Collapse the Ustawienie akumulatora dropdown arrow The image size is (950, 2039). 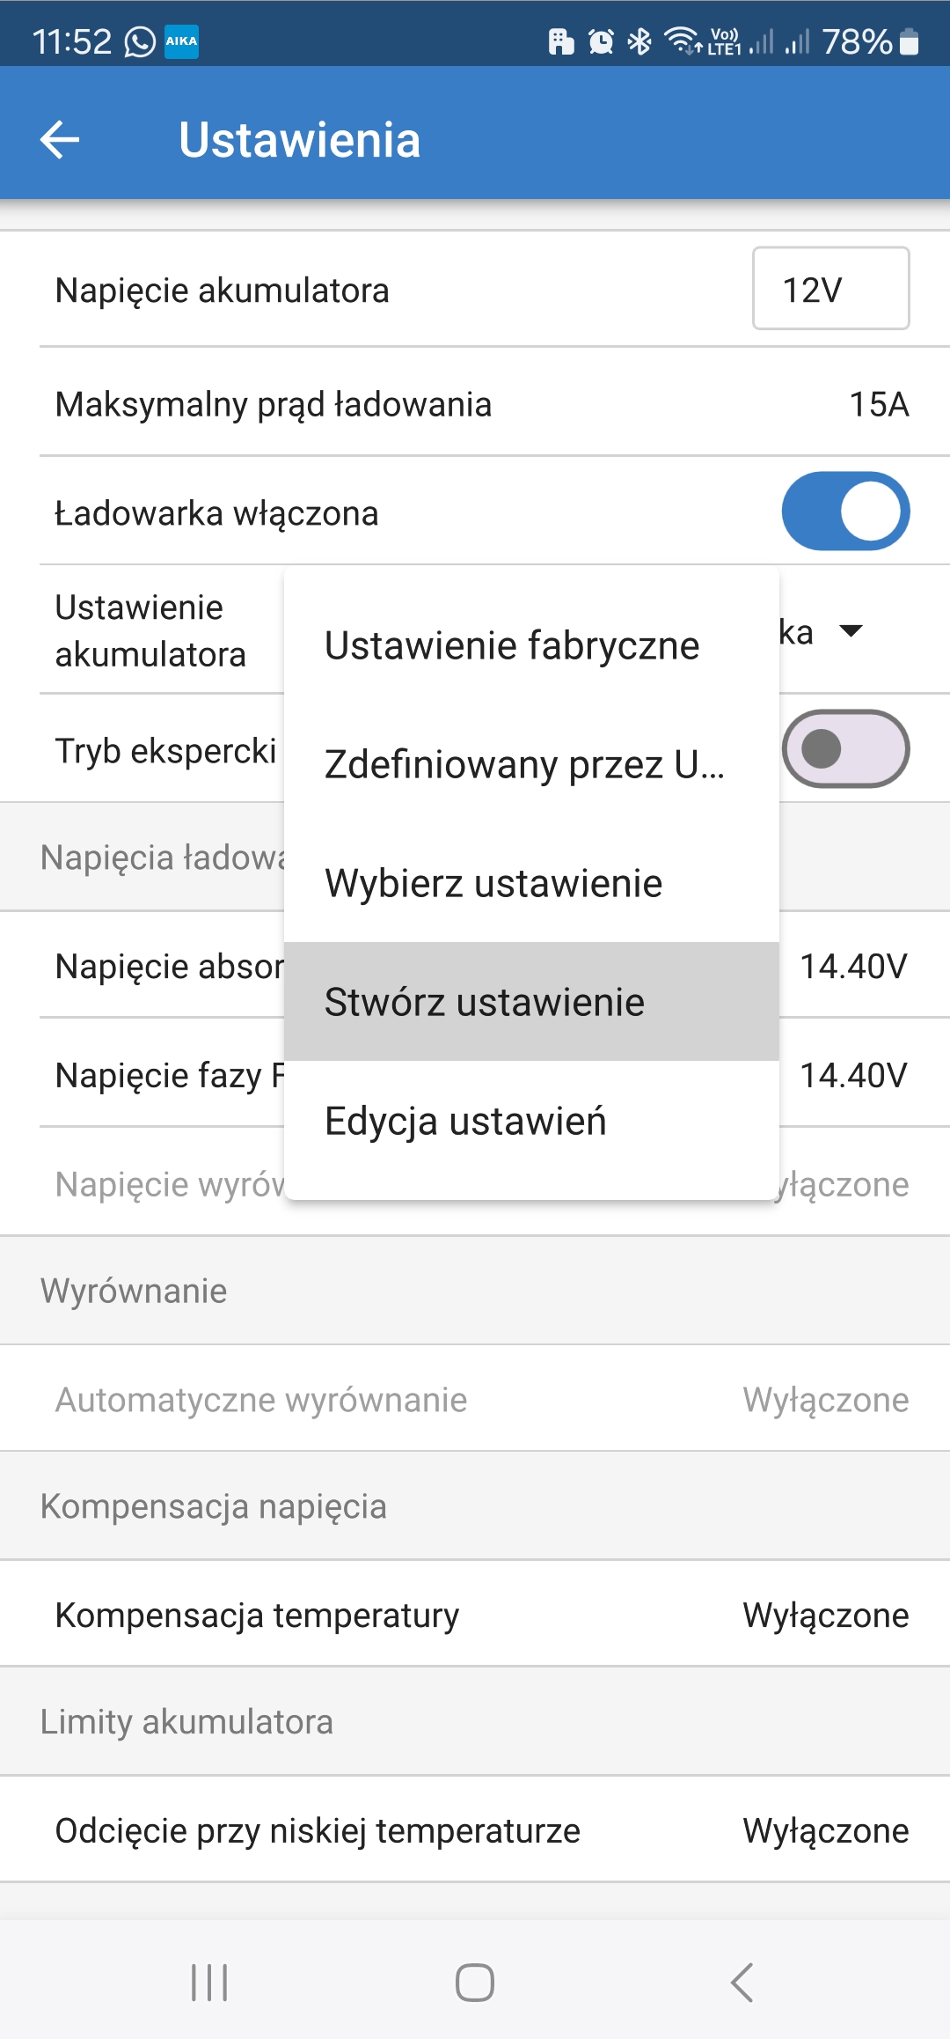pyautogui.click(x=851, y=631)
